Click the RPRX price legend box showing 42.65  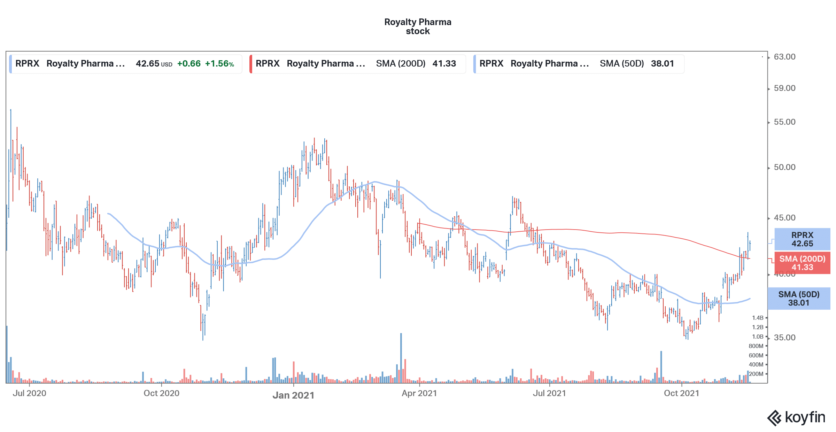click(126, 64)
